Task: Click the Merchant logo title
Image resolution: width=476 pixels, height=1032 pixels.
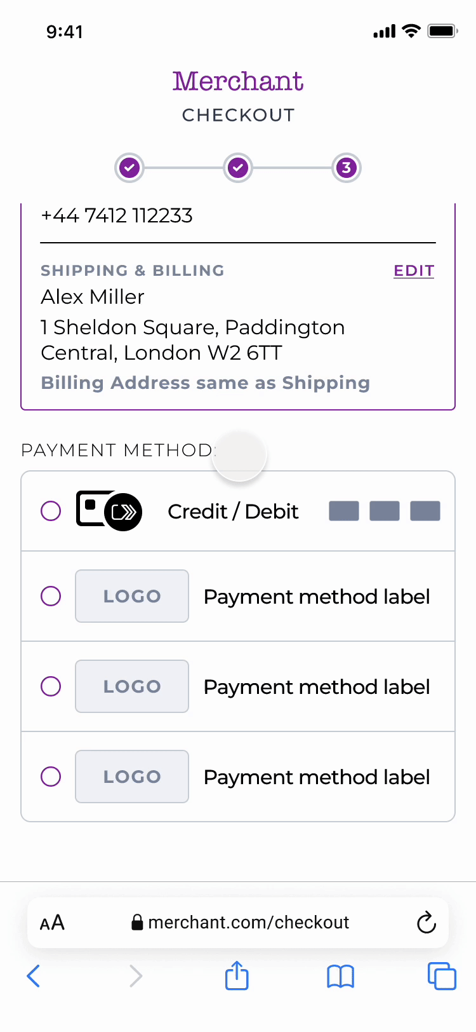Action: pyautogui.click(x=238, y=81)
